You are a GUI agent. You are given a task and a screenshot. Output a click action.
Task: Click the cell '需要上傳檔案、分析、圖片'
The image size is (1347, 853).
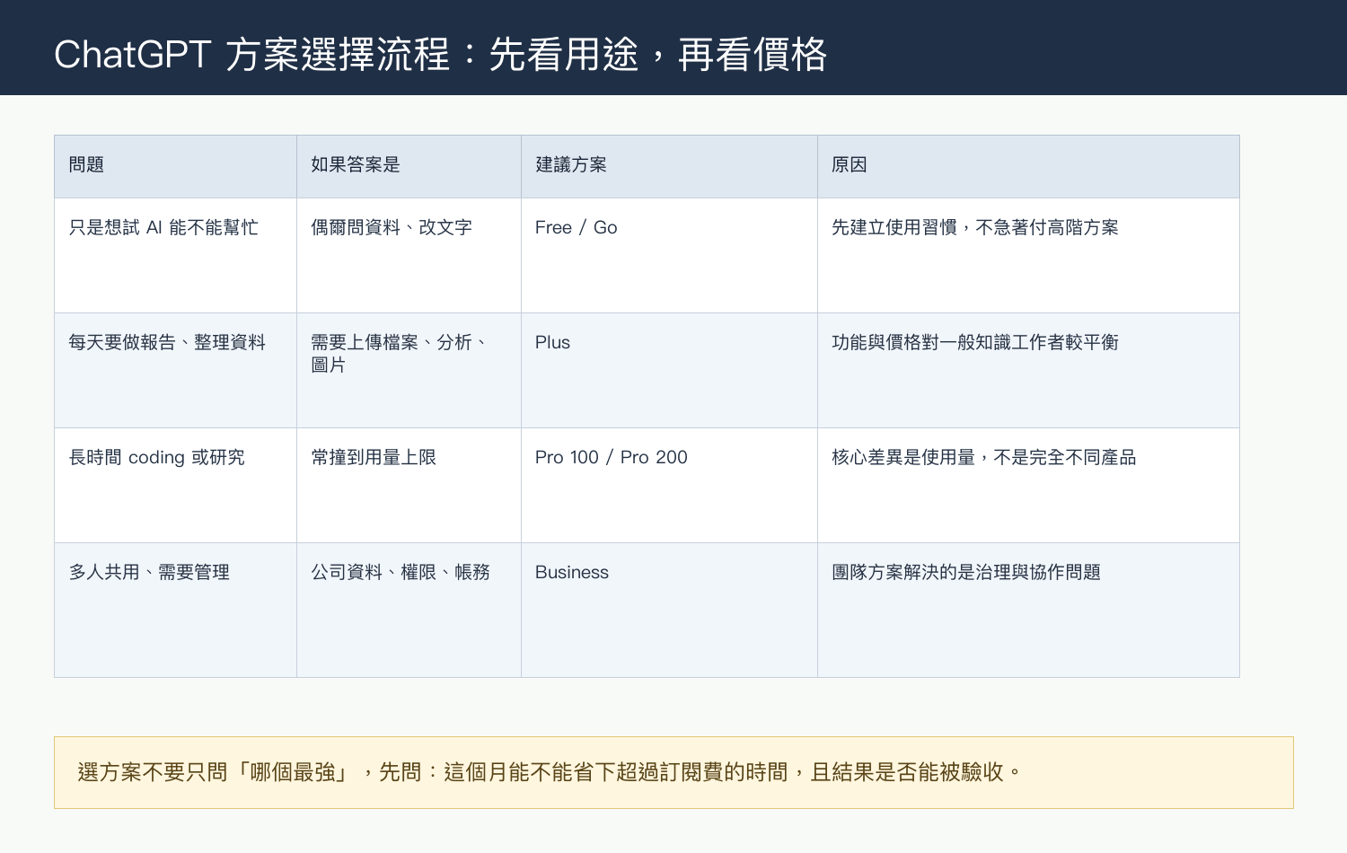[409, 370]
